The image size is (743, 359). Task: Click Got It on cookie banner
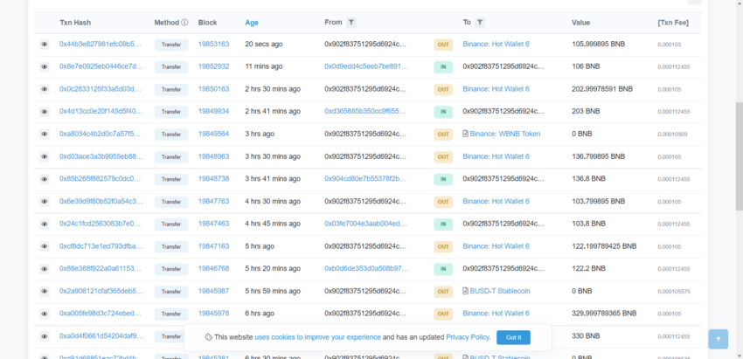[x=513, y=338]
